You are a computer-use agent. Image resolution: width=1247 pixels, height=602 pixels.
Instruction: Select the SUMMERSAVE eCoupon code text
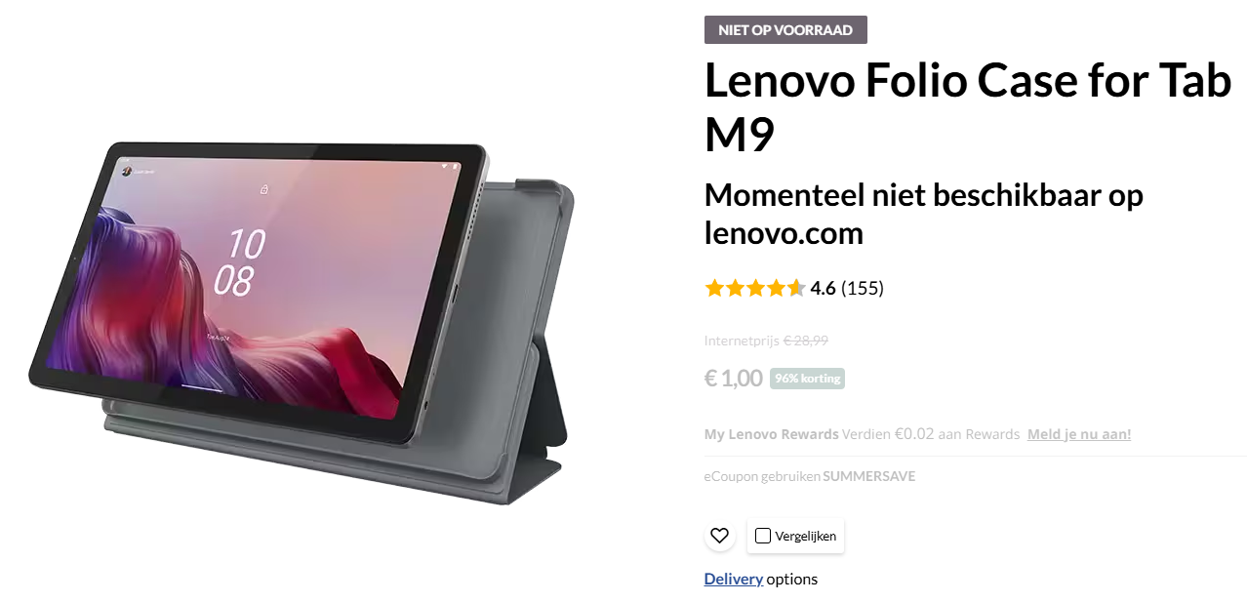pos(869,477)
